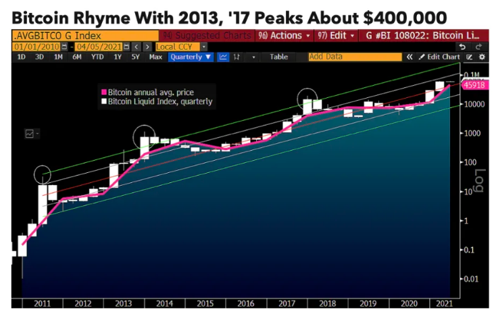This screenshot has width=496, height=310.
Task: Click the 2021 x-axis label
Action: click(445, 304)
